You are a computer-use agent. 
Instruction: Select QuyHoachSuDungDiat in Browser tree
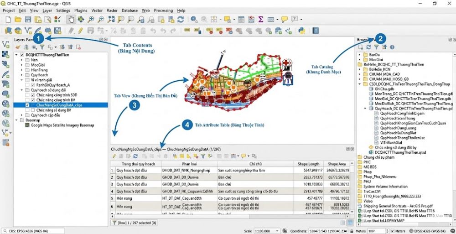398,133
